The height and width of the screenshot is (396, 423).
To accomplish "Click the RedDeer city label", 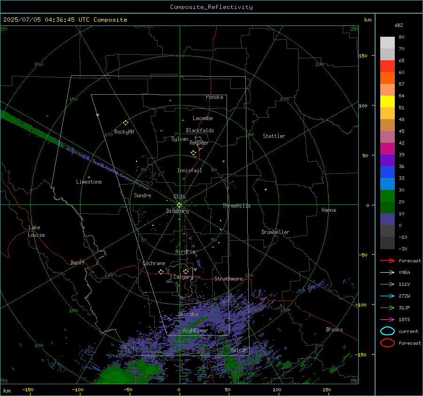I will tap(199, 143).
